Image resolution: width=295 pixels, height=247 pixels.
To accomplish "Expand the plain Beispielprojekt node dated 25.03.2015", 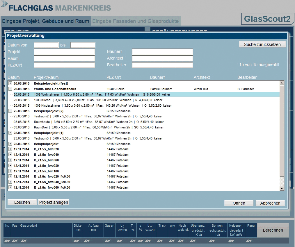I will coord(10,144).
